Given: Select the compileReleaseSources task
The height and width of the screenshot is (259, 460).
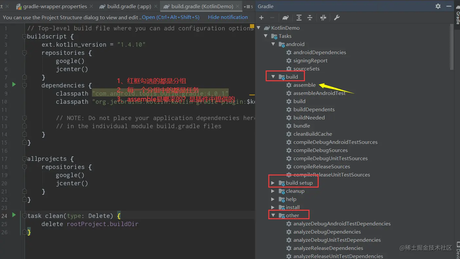Looking at the screenshot, I should coord(322,166).
